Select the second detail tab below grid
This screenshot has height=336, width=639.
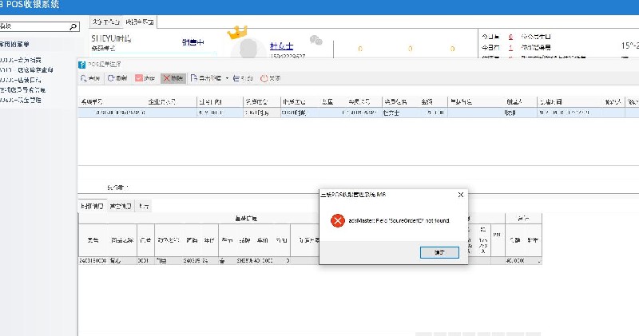122,206
